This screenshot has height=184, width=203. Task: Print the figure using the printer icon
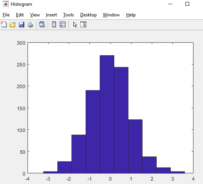pyautogui.click(x=30, y=24)
